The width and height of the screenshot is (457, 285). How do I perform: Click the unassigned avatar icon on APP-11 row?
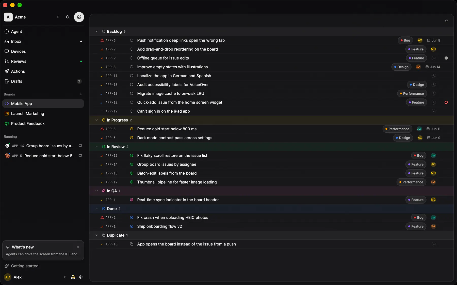(x=434, y=76)
